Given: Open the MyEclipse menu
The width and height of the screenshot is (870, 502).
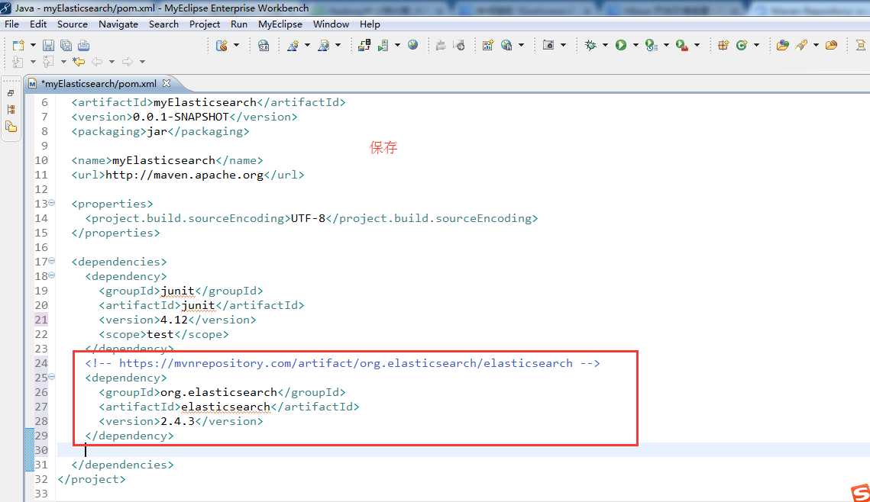Looking at the screenshot, I should (280, 24).
